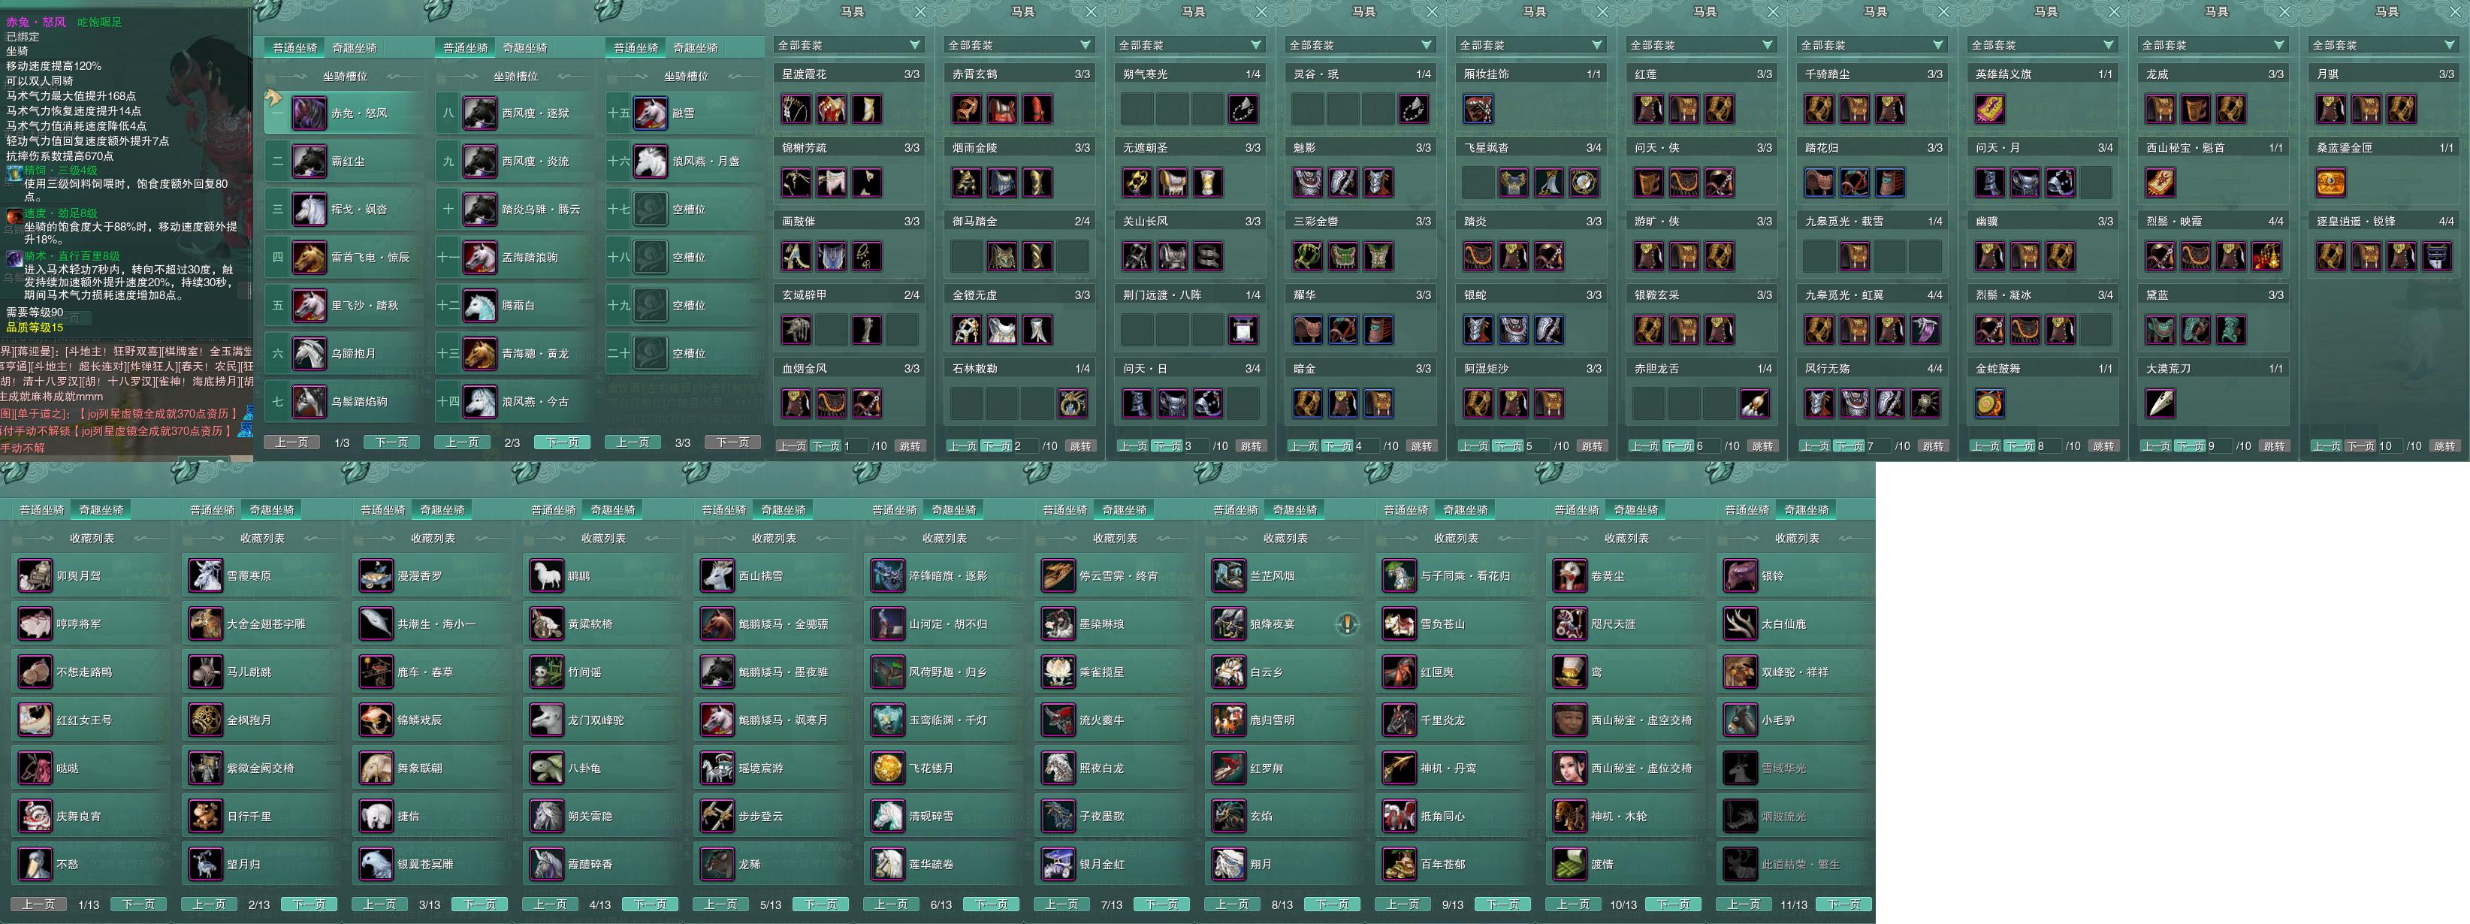This screenshot has width=2470, height=924.
Task: Switch to 普通坐骑 tab above 卯舆月驾 list
Action: [x=42, y=510]
